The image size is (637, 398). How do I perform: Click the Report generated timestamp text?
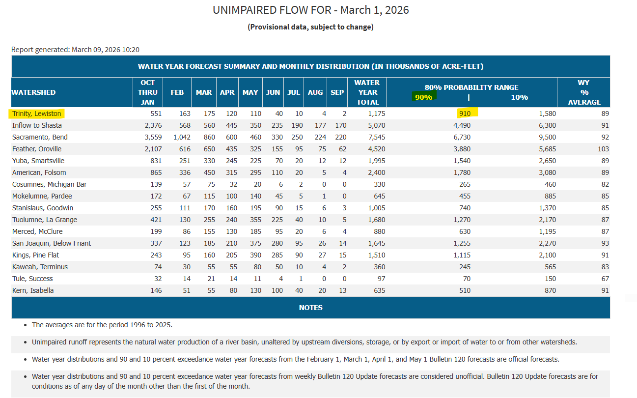(x=76, y=50)
